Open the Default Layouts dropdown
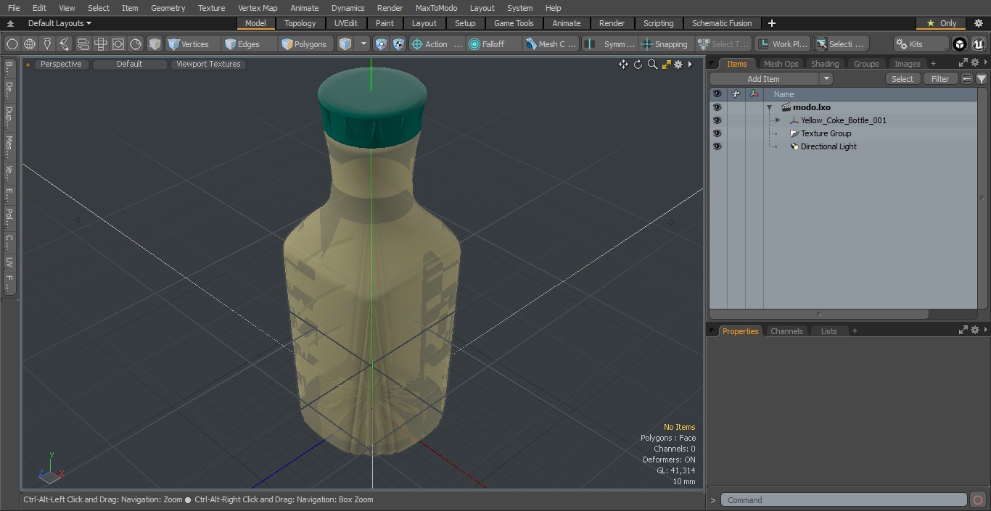 tap(59, 23)
